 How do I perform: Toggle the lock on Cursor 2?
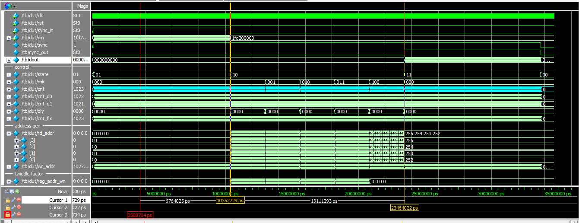[8, 207]
